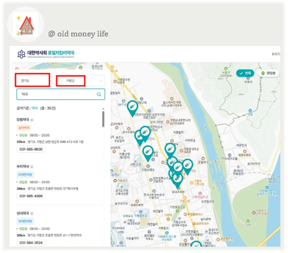Screen dimensions: 288x253
Task: Call pharmacy number 031-584-3524
Action: coord(31,243)
